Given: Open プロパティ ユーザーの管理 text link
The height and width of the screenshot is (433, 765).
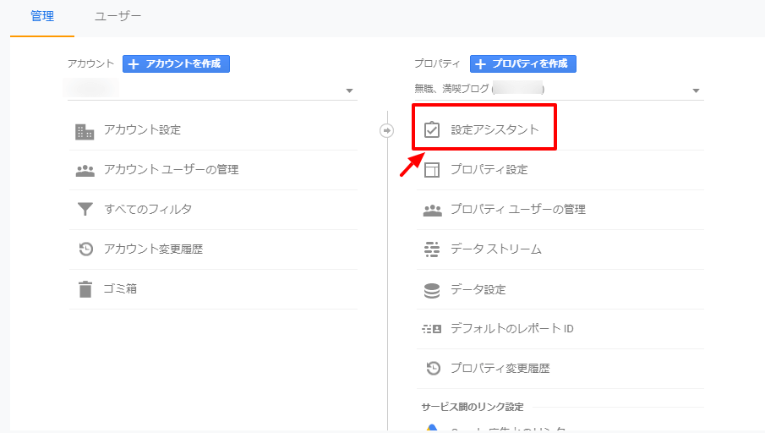Looking at the screenshot, I should 518,210.
